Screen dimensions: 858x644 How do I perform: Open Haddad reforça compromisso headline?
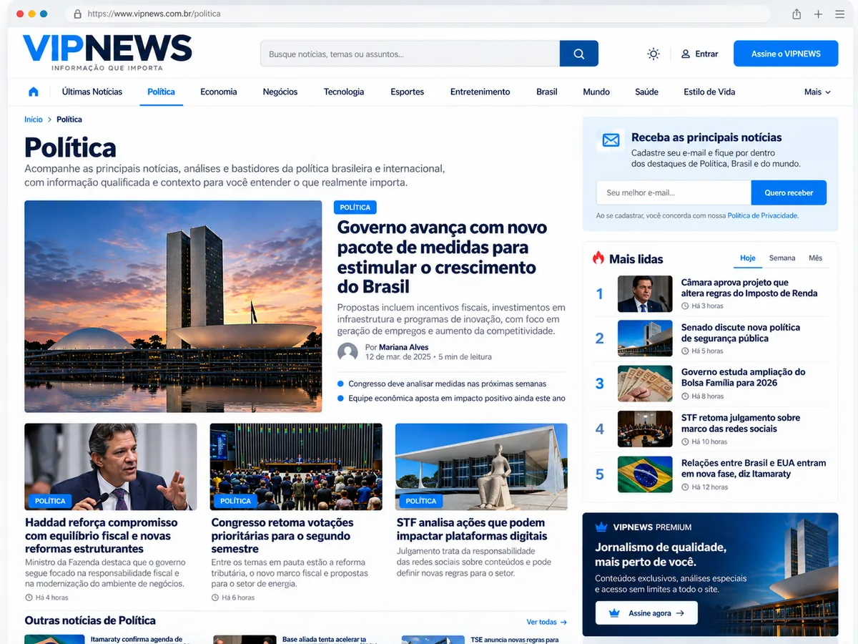101,535
